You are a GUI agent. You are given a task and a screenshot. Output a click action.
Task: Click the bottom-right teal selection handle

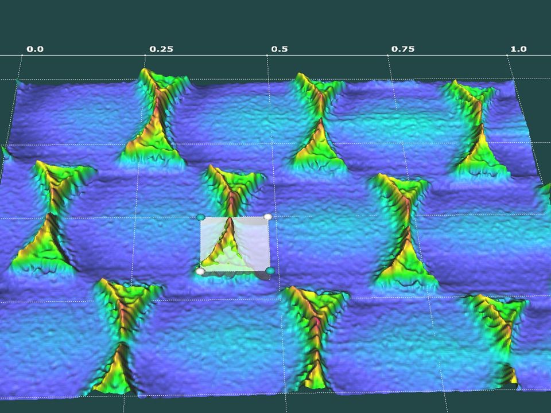click(x=270, y=270)
